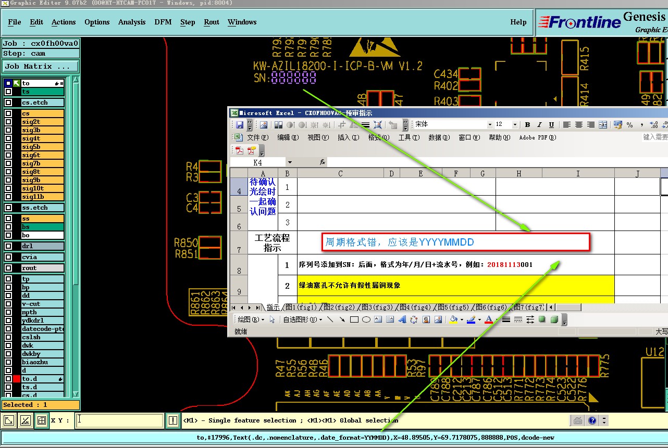668x448 pixels.
Task: Click the Genesis angle measure icon
Action: pyautogui.click(x=25, y=420)
